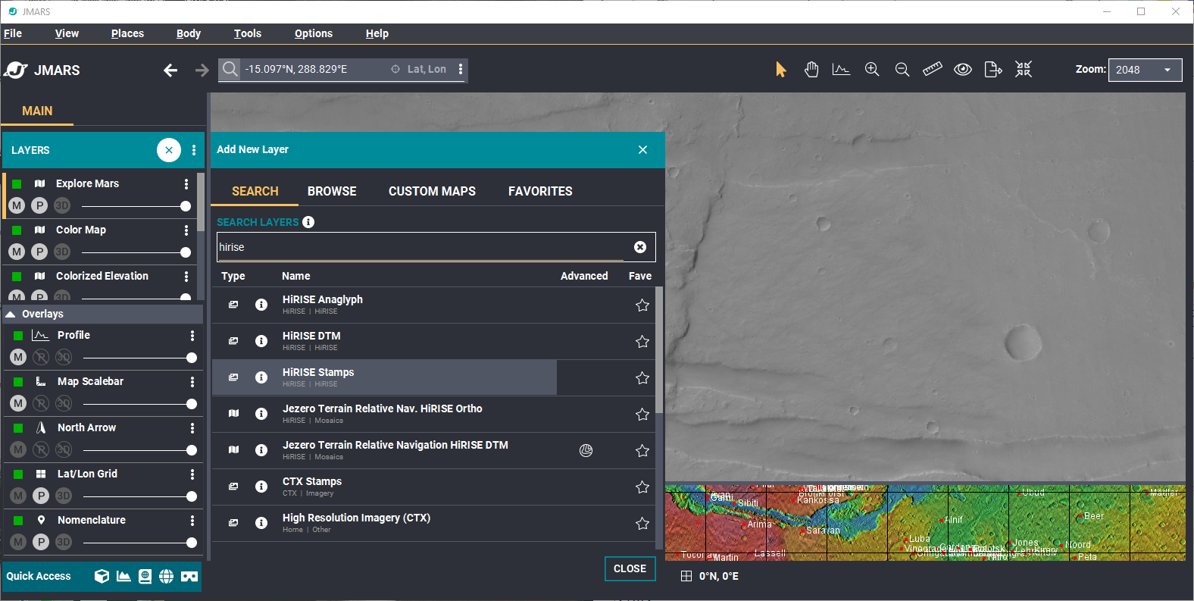Favorite Jezero Terrain Relative Nav. HiRISE Ortho
Viewport: 1194px width, 601px height.
point(642,414)
